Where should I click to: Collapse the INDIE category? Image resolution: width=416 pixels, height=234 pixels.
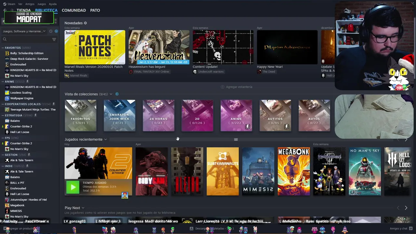(x=3, y=166)
